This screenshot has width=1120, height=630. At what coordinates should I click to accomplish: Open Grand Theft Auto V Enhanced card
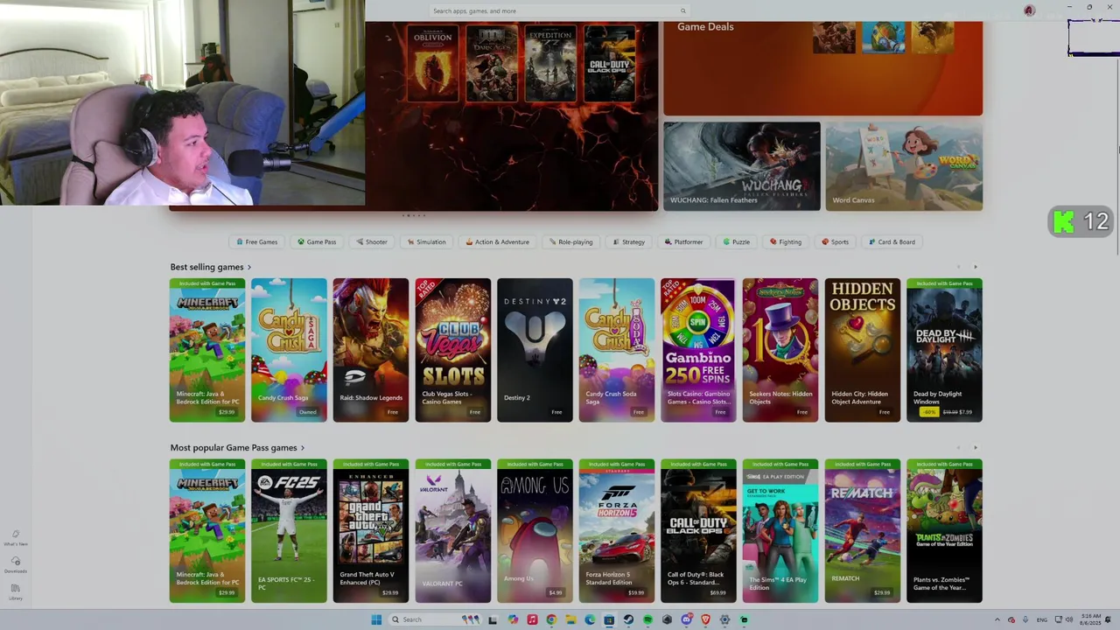[371, 531]
